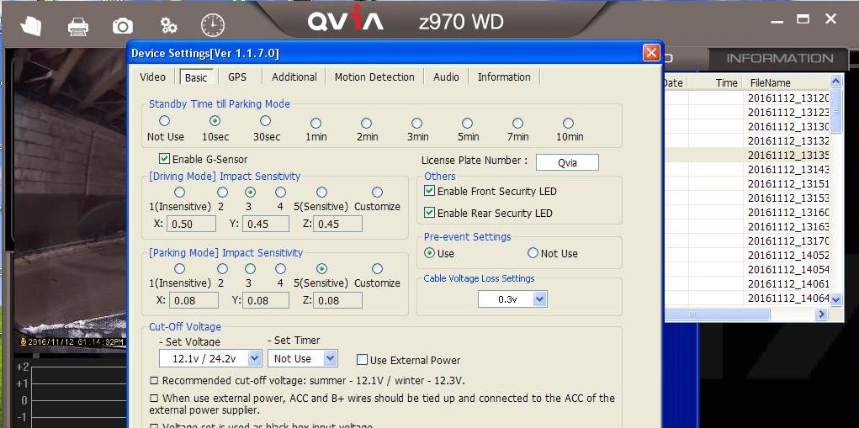Minimize the QVIA player window

(x=777, y=21)
